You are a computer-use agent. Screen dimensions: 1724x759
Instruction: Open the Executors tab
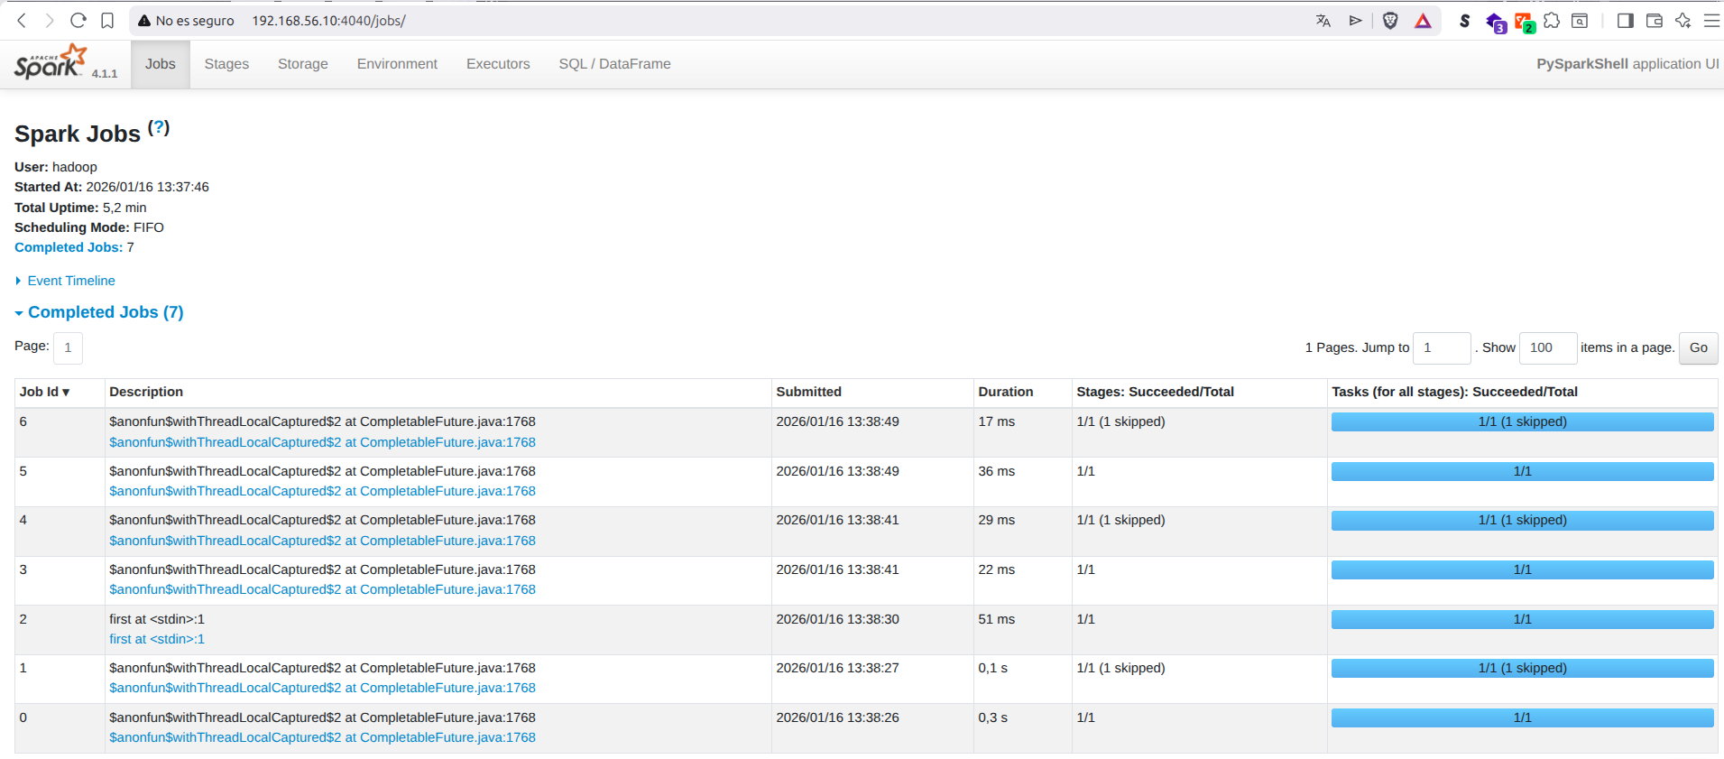(498, 64)
